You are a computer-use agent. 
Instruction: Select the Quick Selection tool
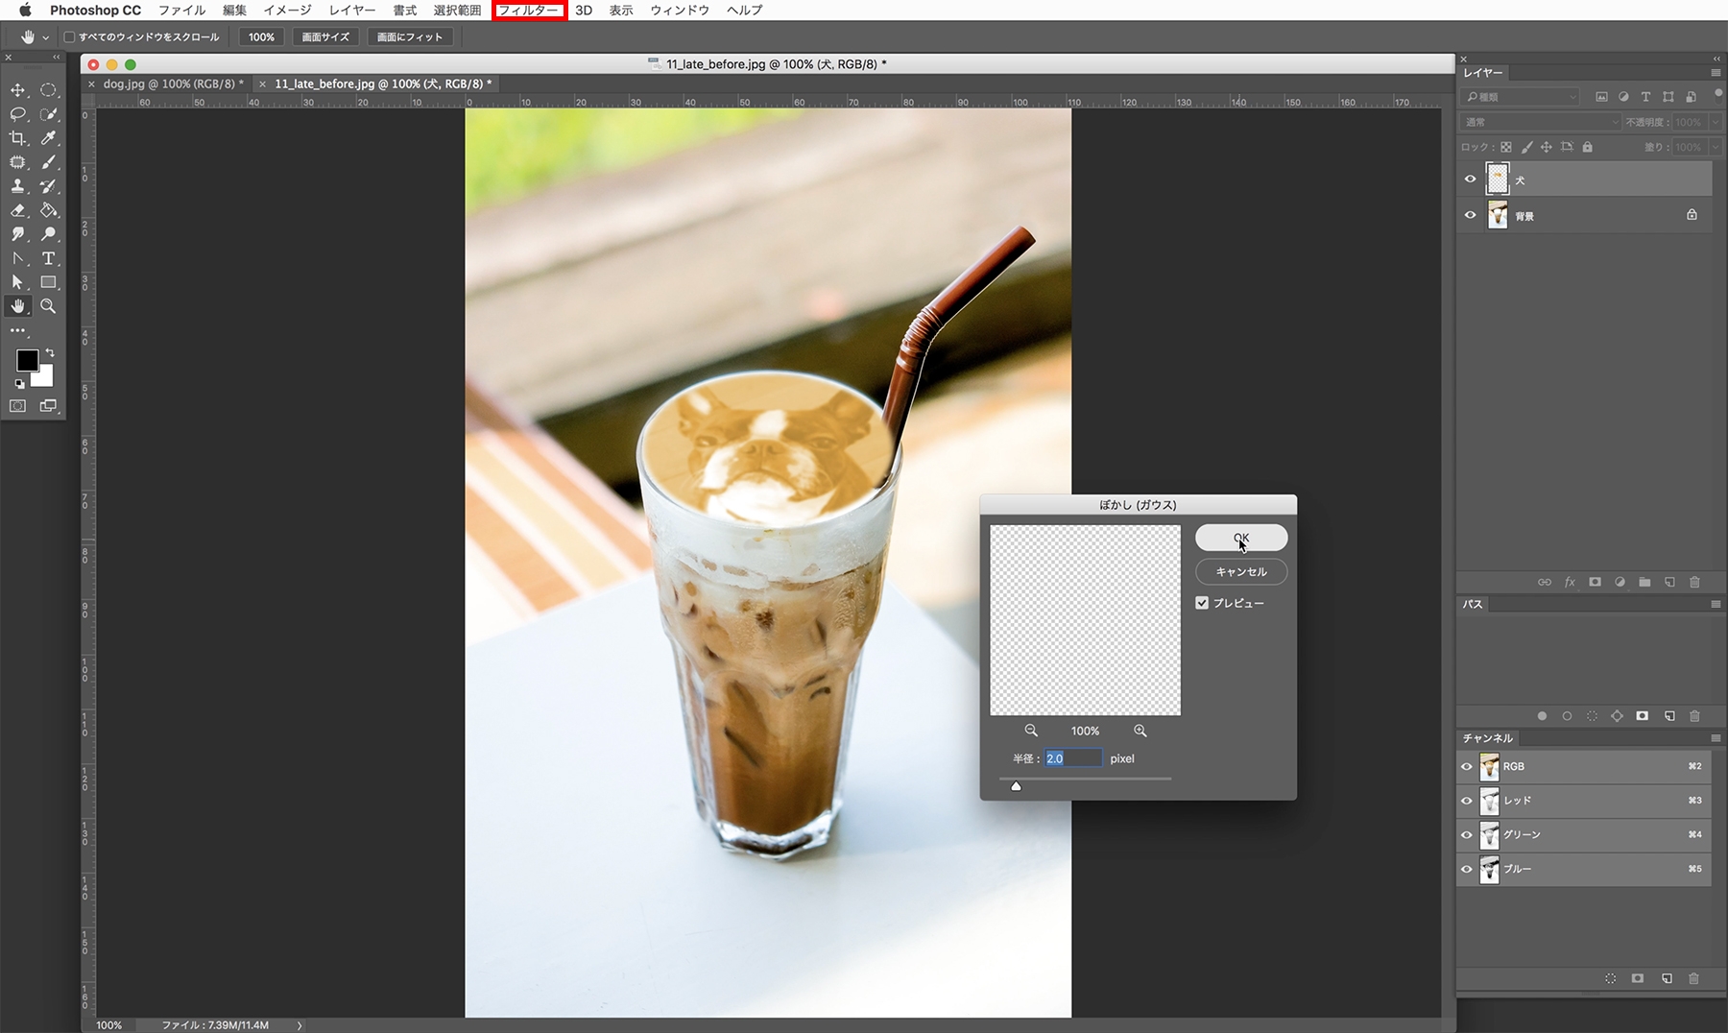(48, 114)
